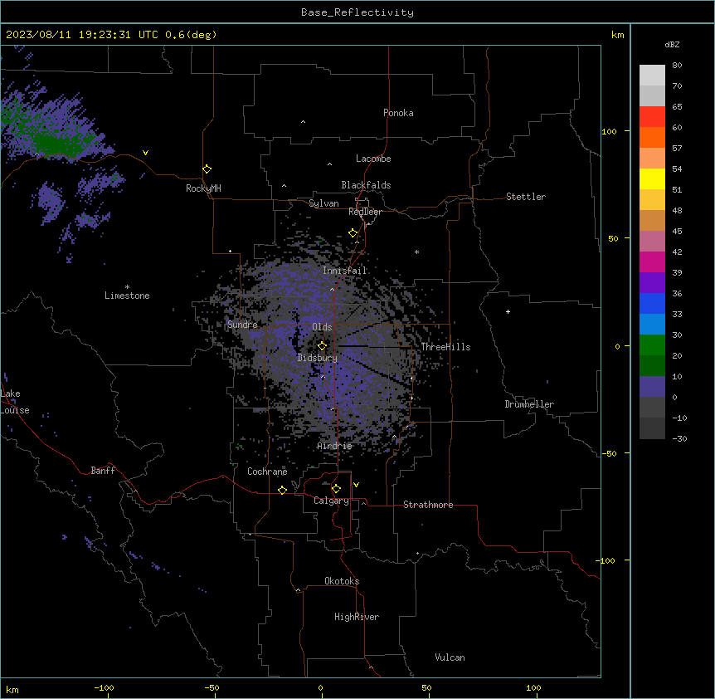Click the y-axis tick label -50
Viewport: 715px width, 699px height.
tap(609, 453)
